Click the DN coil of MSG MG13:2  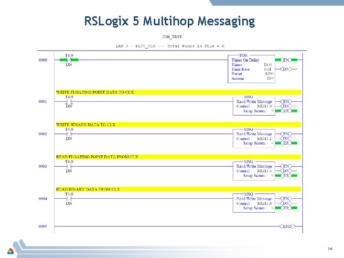(x=286, y=139)
